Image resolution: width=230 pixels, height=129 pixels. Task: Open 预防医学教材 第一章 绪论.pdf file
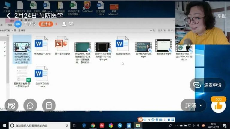(21, 74)
